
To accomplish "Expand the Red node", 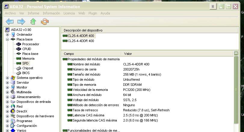I will [7, 106].
